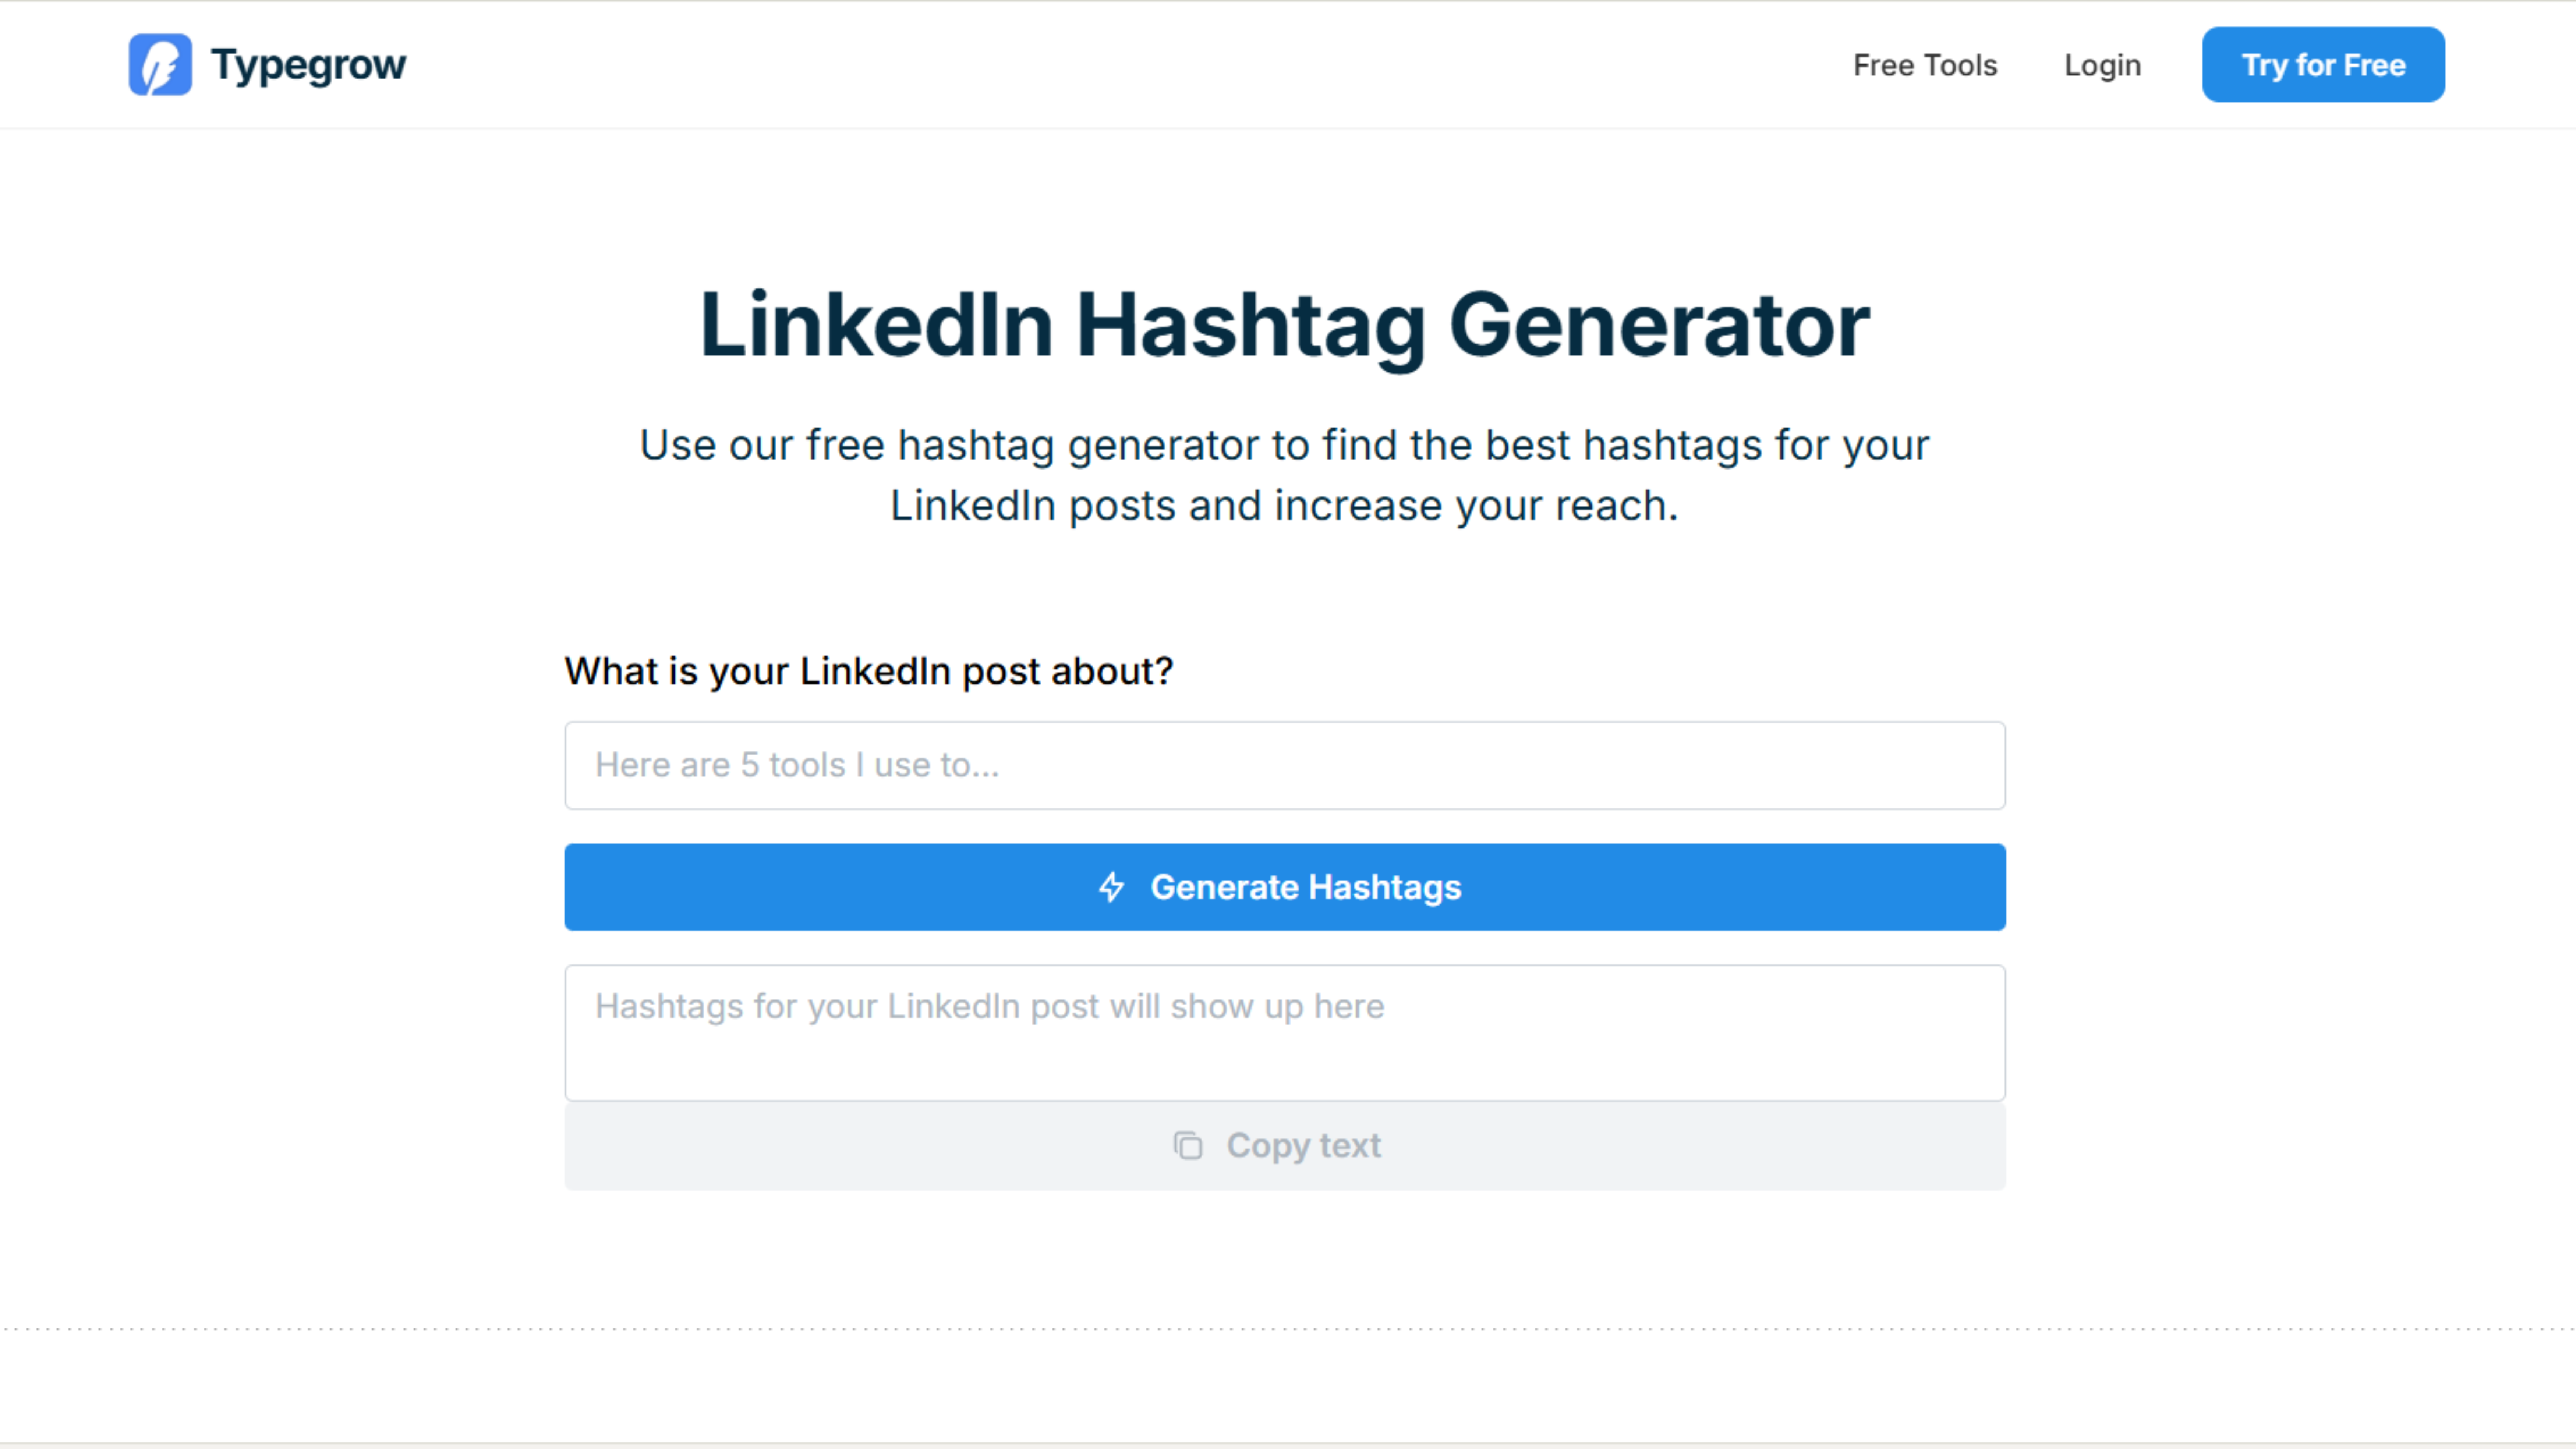
Task: Click the subtitle line "Use our free hashtag generator"
Action: [1284, 445]
